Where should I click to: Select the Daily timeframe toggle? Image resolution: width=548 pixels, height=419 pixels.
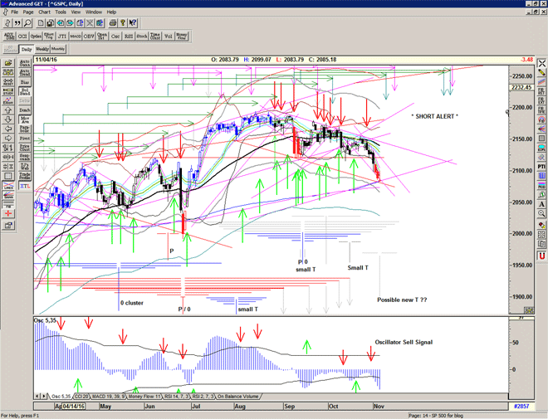27,50
